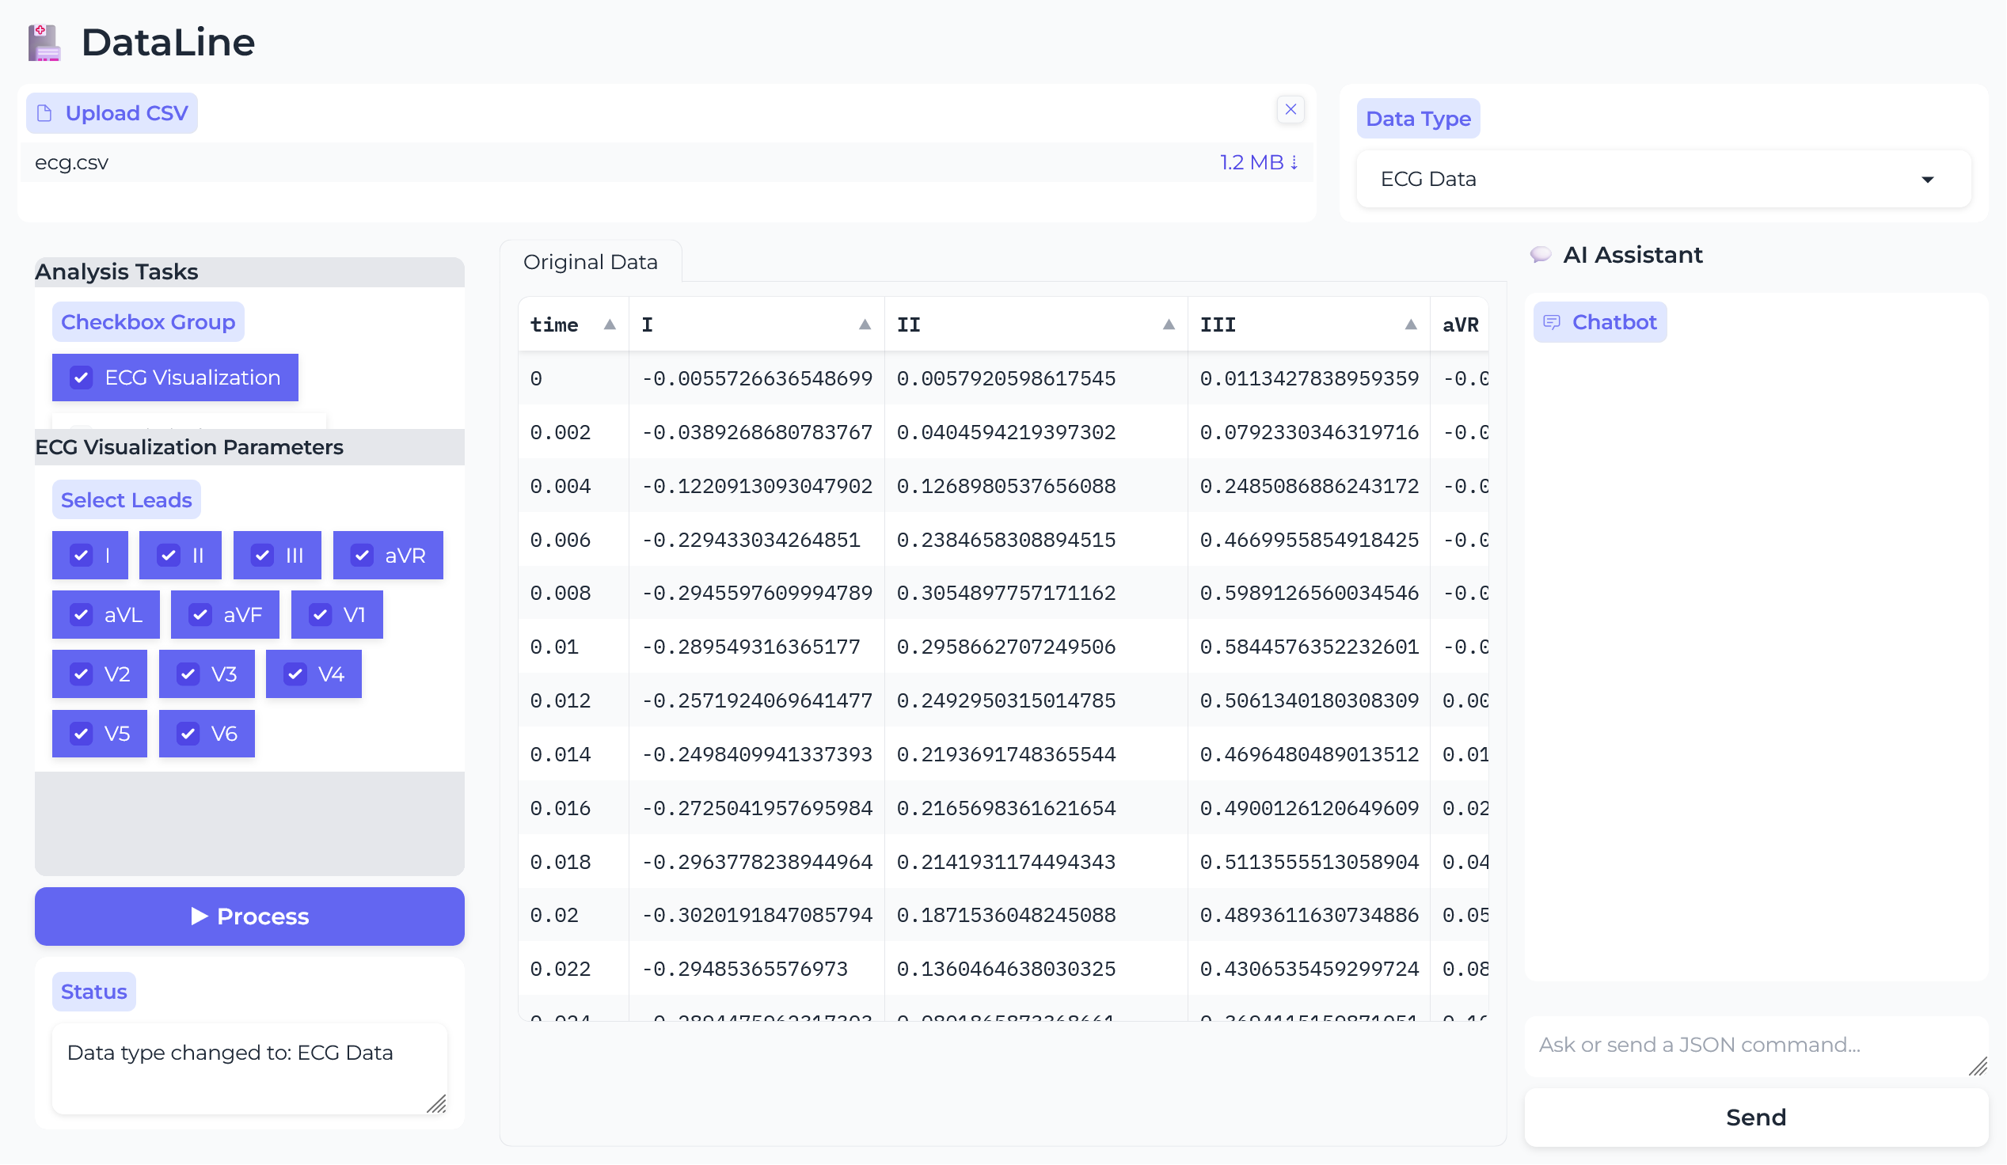Click the DataLine logo icon
The height and width of the screenshot is (1165, 2007).
[x=44, y=42]
